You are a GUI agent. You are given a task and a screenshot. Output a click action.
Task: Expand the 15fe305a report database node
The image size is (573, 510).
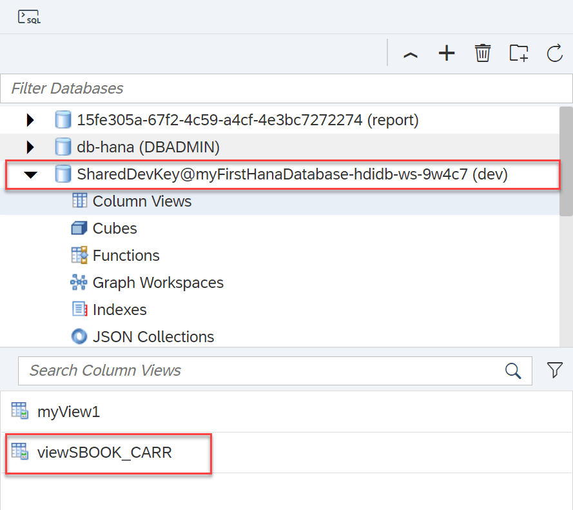30,120
